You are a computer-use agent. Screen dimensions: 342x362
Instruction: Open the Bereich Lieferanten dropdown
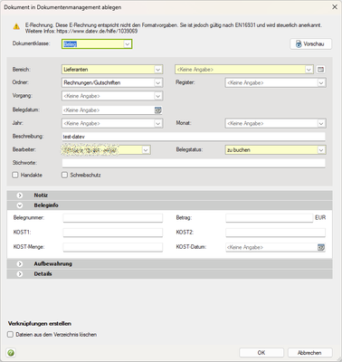(x=158, y=70)
